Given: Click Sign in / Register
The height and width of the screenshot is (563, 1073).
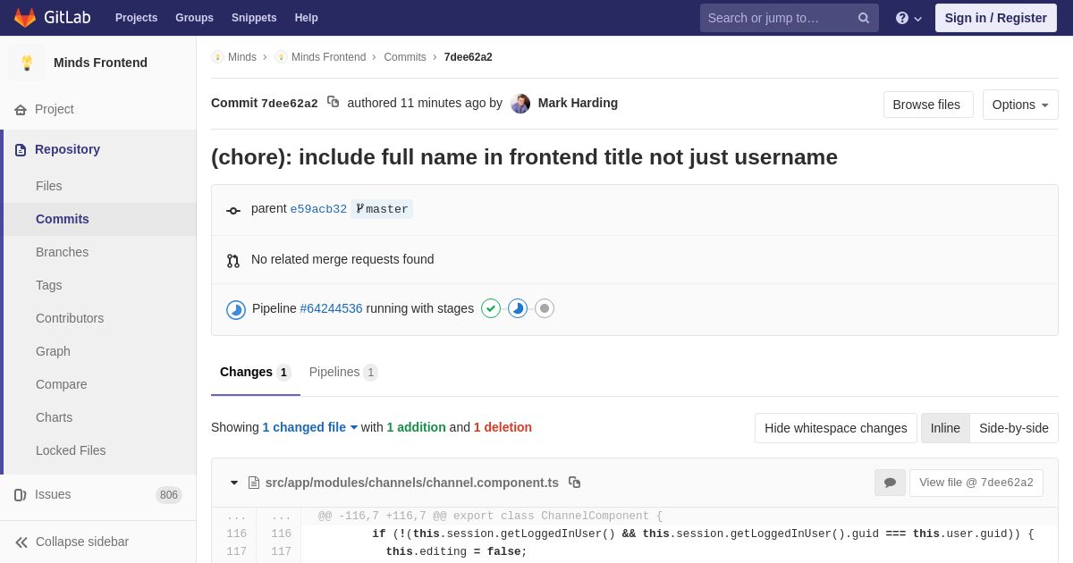Looking at the screenshot, I should [996, 18].
